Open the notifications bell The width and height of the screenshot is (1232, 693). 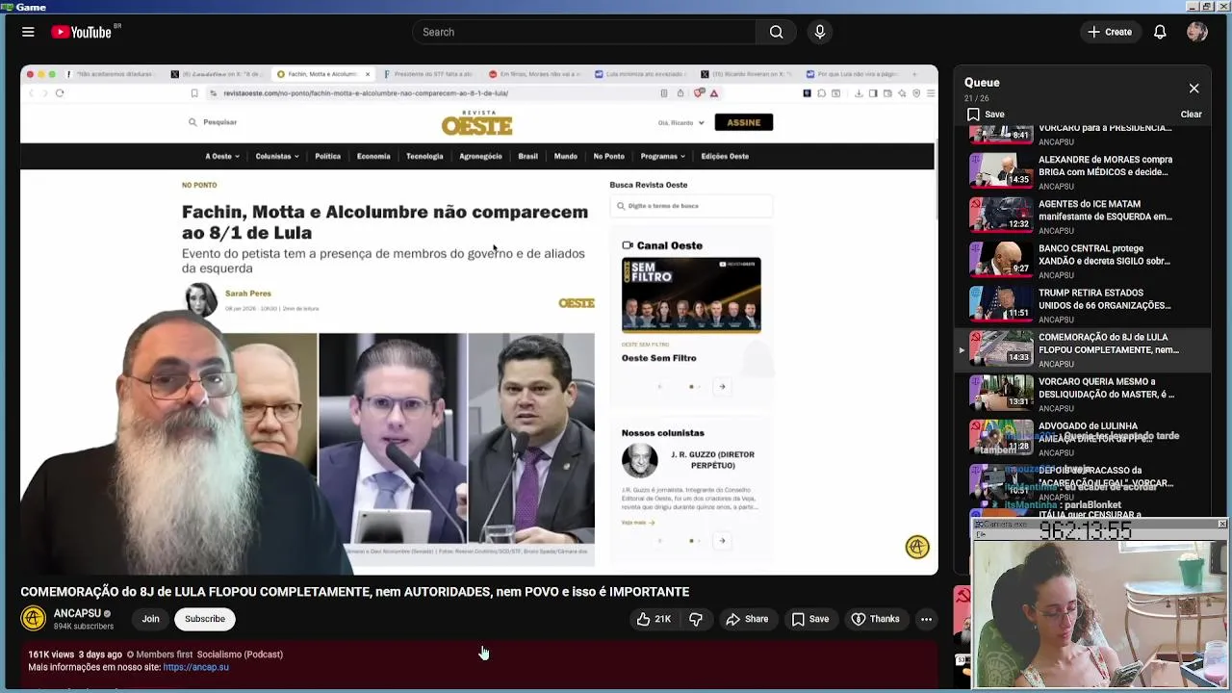pos(1160,32)
